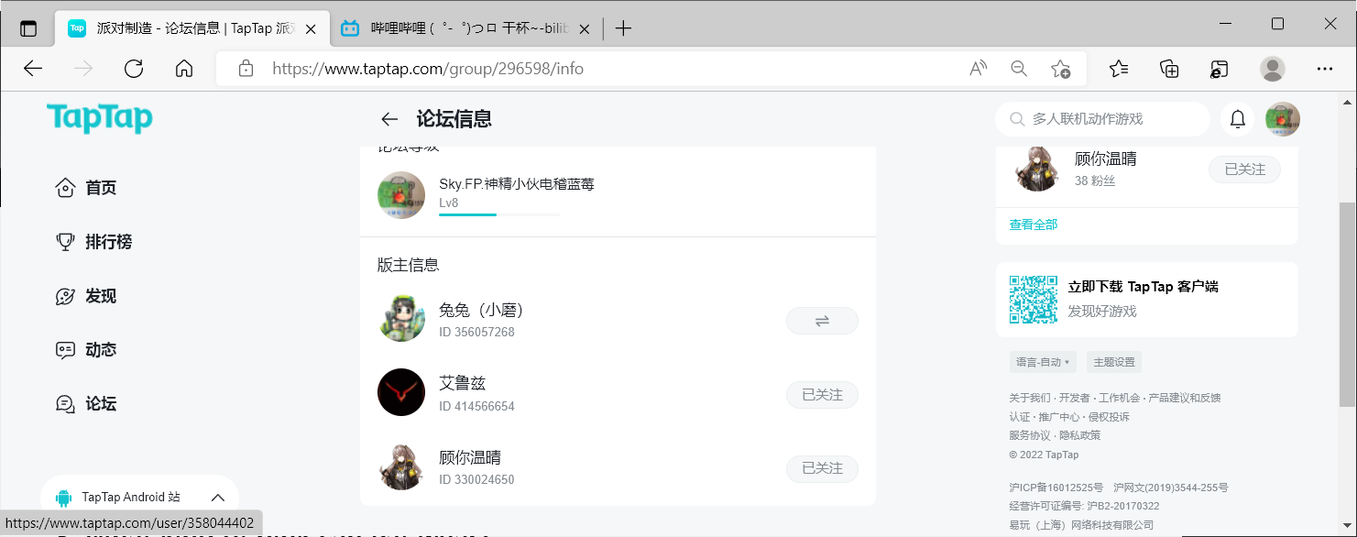Open the TapTap user avatar menu

tap(1283, 119)
